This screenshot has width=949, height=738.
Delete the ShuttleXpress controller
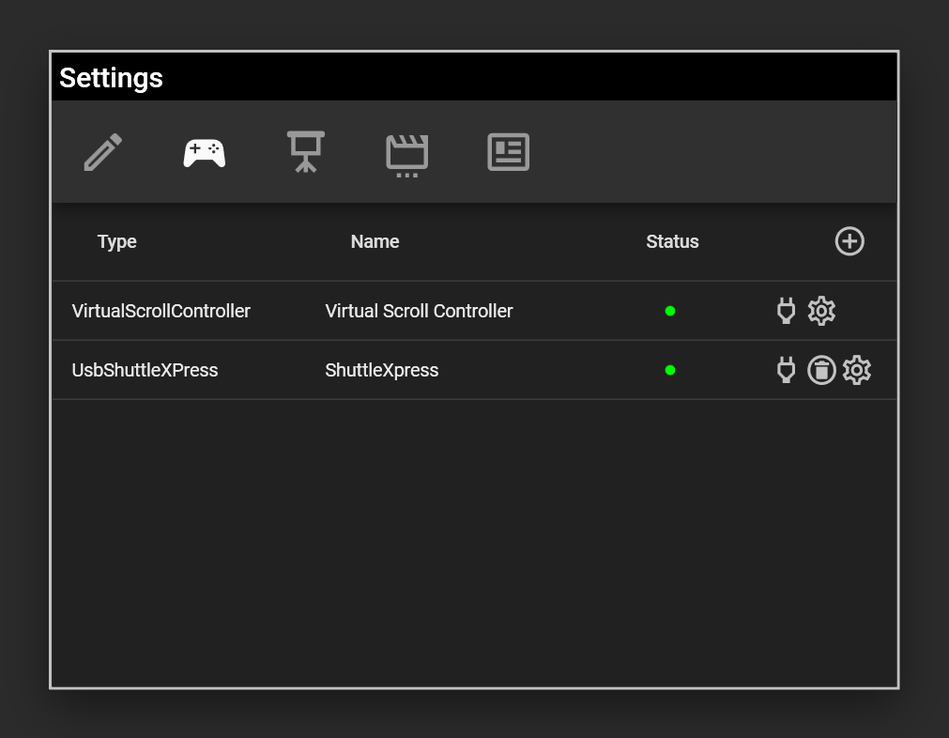coord(821,370)
